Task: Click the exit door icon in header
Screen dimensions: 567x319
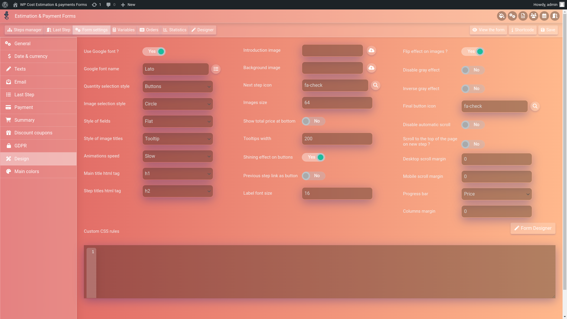Action: coord(555,16)
